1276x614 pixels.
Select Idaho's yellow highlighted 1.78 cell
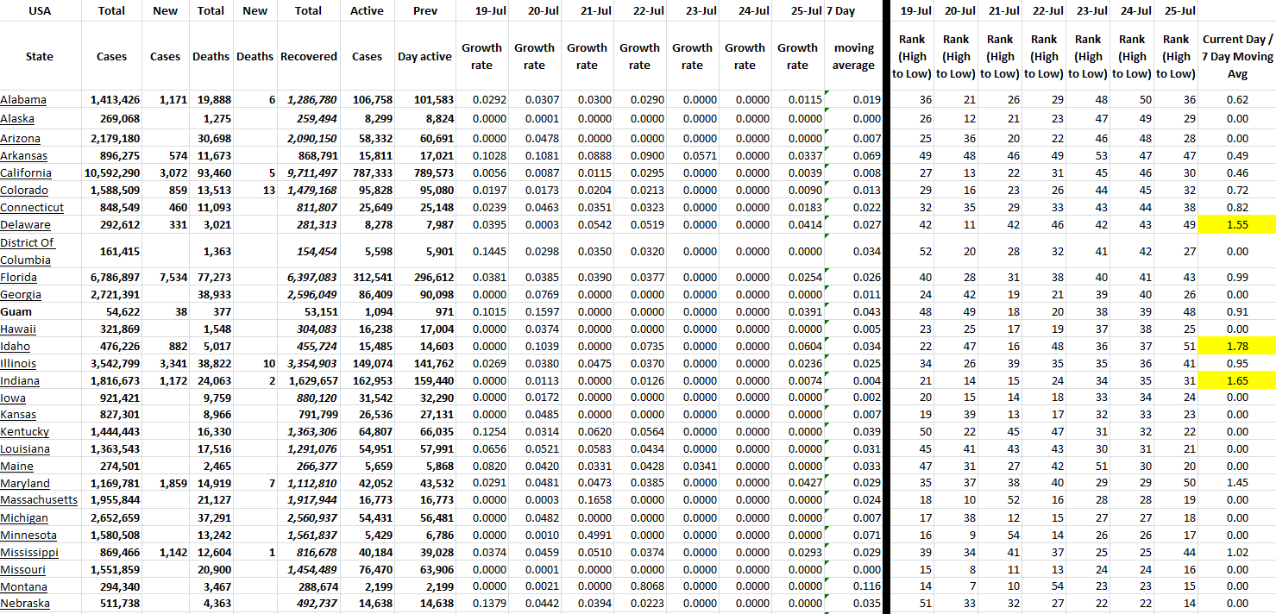[x=1236, y=346]
